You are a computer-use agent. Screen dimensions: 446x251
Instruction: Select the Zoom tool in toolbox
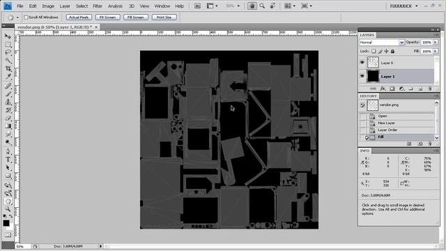[x=8, y=209]
